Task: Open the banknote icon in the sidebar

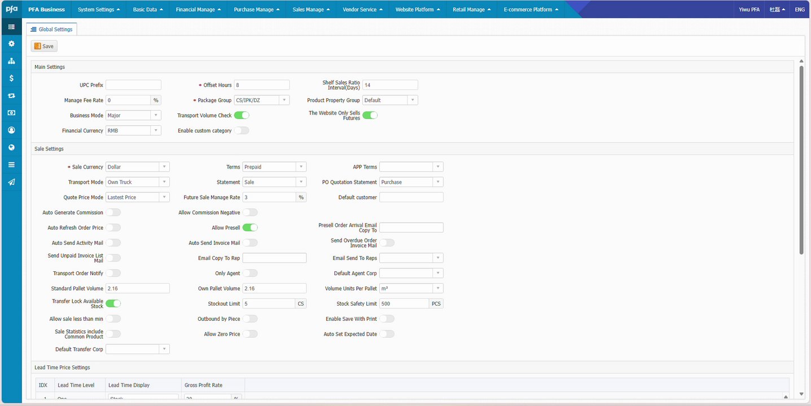Action: point(11,113)
